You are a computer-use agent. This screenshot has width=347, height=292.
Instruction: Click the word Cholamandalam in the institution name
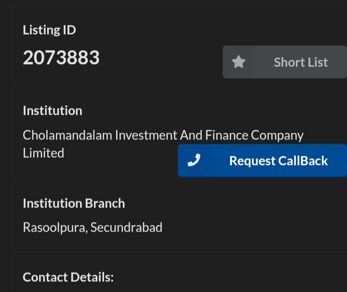click(x=67, y=135)
